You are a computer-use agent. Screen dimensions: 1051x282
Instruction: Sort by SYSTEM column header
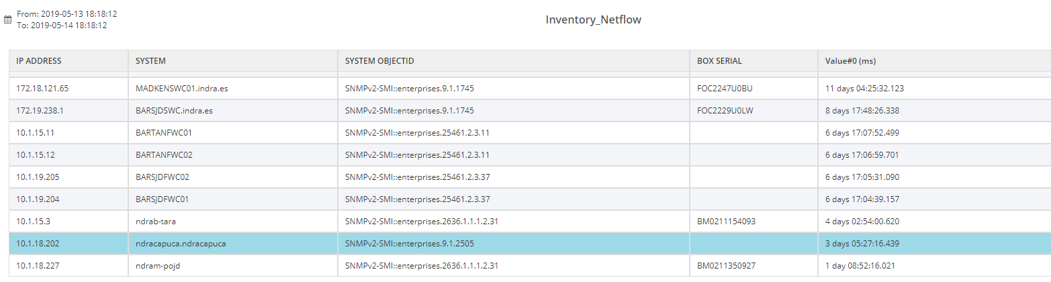click(x=150, y=61)
